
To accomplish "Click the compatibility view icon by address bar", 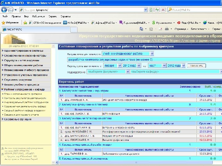I will 151,10.
